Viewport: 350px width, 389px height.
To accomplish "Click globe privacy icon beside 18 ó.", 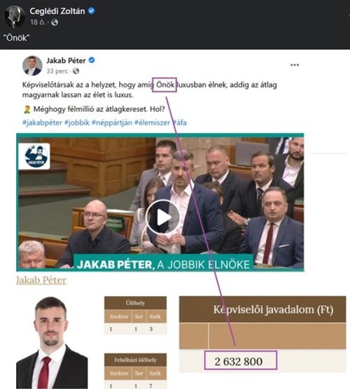I will coord(55,22).
